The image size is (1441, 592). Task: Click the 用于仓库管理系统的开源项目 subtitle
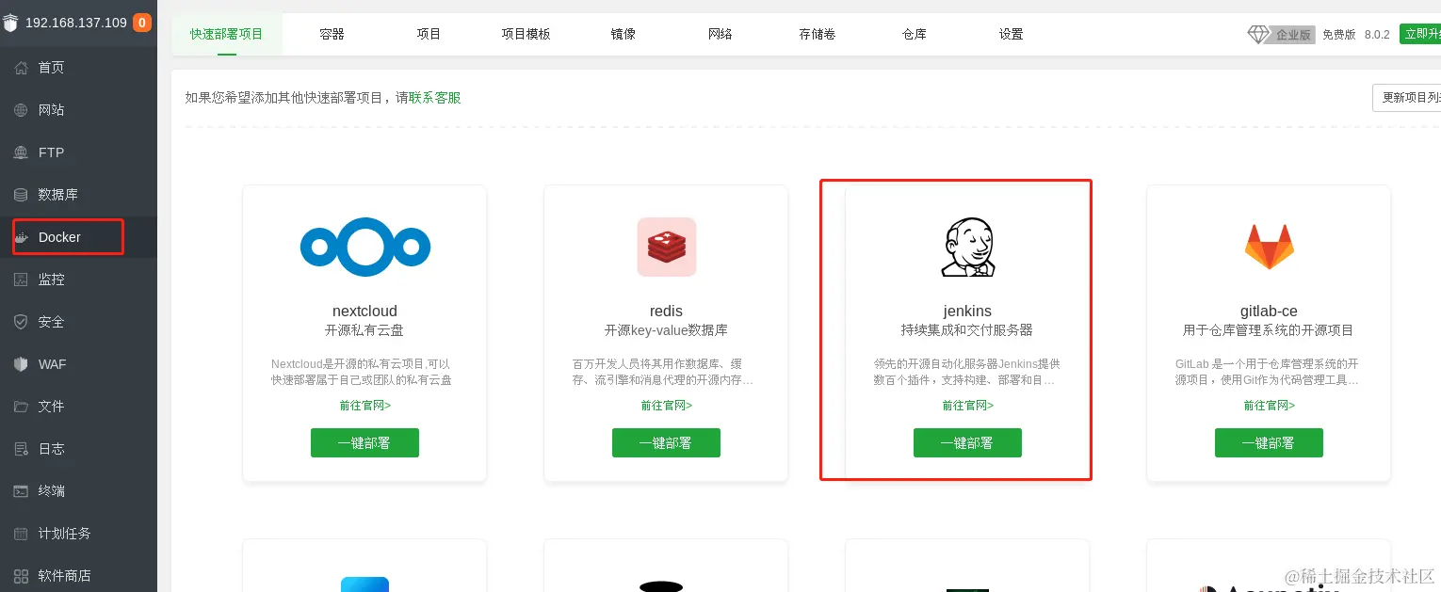1269,330
